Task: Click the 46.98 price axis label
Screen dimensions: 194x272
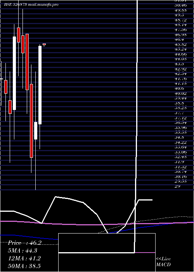Action: pyautogui.click(x=181, y=35)
